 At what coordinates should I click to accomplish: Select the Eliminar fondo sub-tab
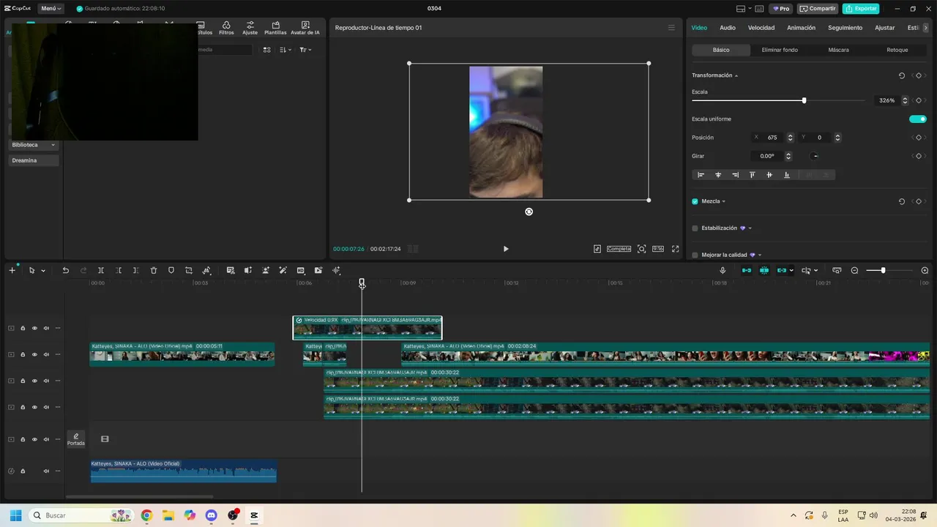point(780,50)
